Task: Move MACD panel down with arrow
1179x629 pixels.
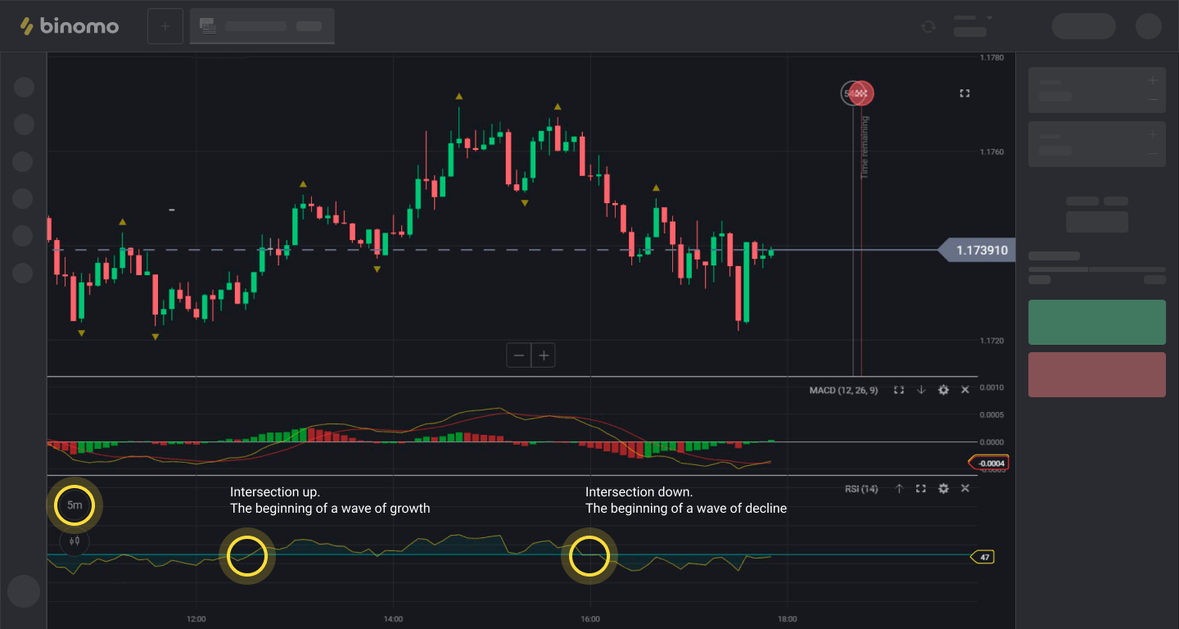Action: pyautogui.click(x=921, y=390)
